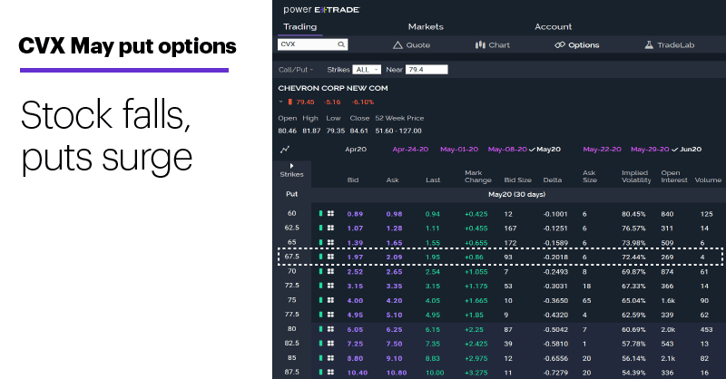Select the Markets tab
This screenshot has width=726, height=379.
(426, 27)
